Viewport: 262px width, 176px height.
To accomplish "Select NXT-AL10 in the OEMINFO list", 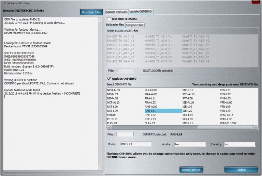I will click(x=113, y=103).
